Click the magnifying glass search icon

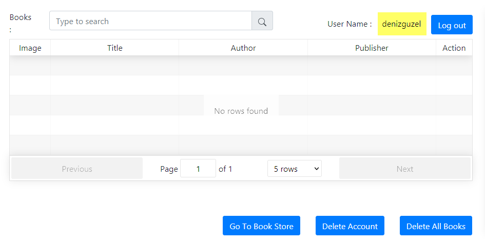point(262,22)
